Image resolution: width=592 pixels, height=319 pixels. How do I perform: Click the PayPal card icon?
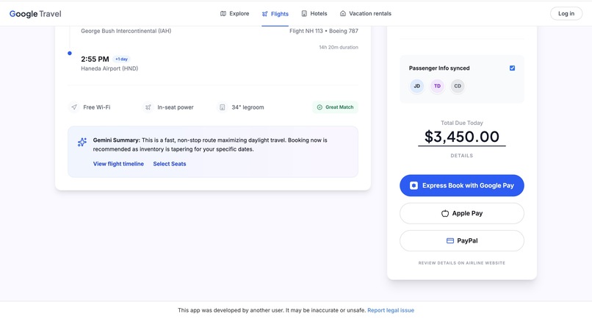(x=450, y=241)
